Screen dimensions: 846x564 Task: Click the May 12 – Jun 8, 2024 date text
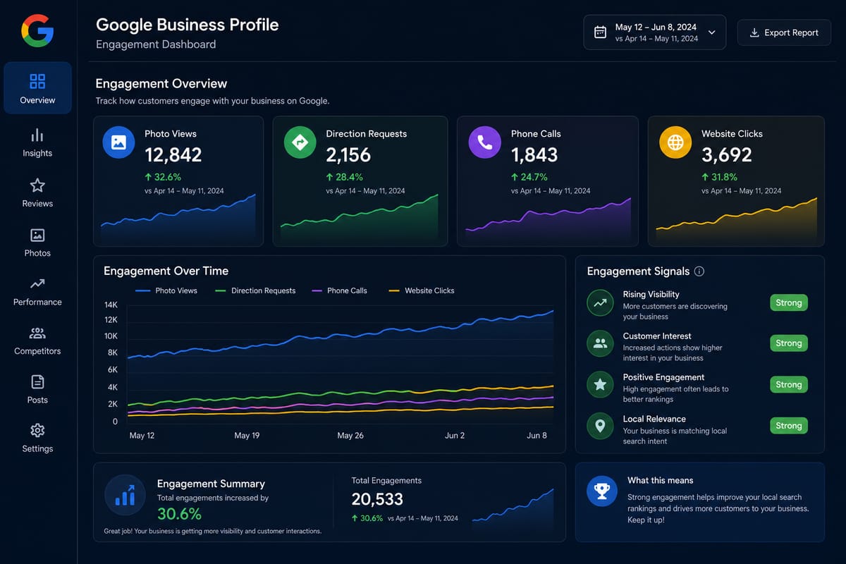656,27
